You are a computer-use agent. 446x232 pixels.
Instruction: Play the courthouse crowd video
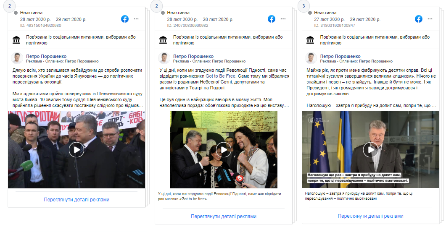tap(77, 150)
